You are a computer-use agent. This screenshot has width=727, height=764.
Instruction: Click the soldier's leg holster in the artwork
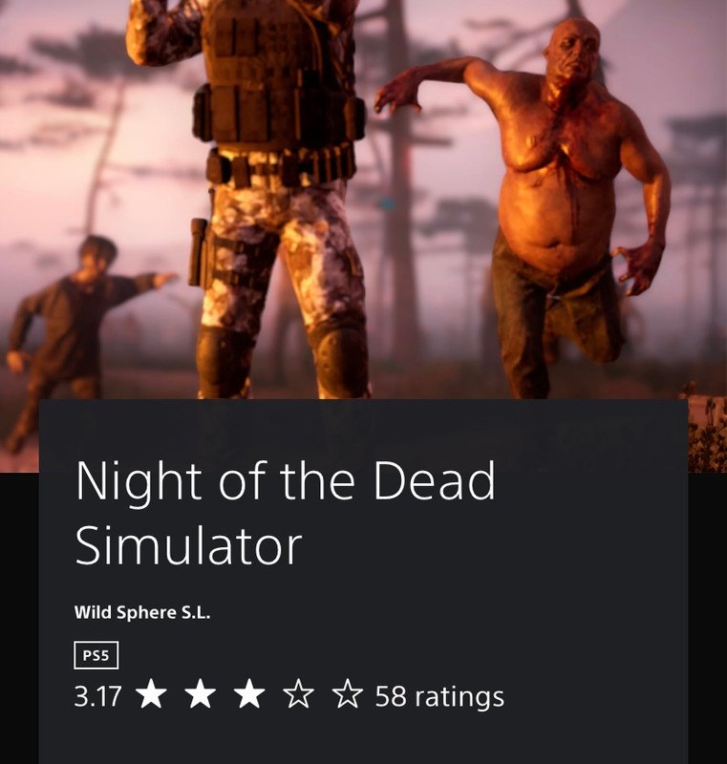pyautogui.click(x=200, y=252)
